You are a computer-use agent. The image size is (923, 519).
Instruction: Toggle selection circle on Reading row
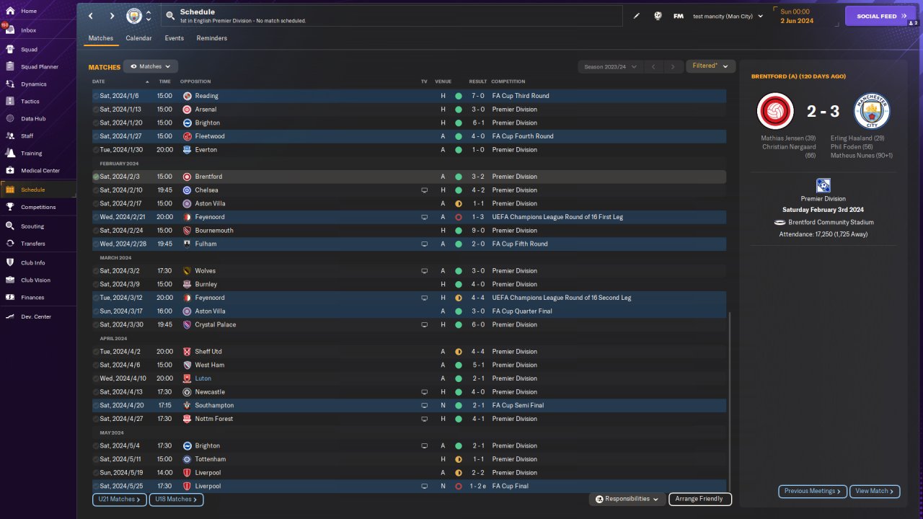[96, 96]
